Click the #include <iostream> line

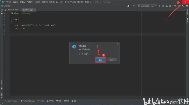21,13
